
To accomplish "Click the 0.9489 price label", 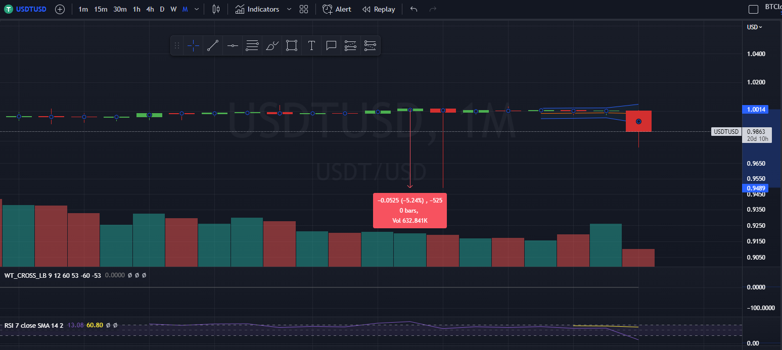I will (x=755, y=188).
